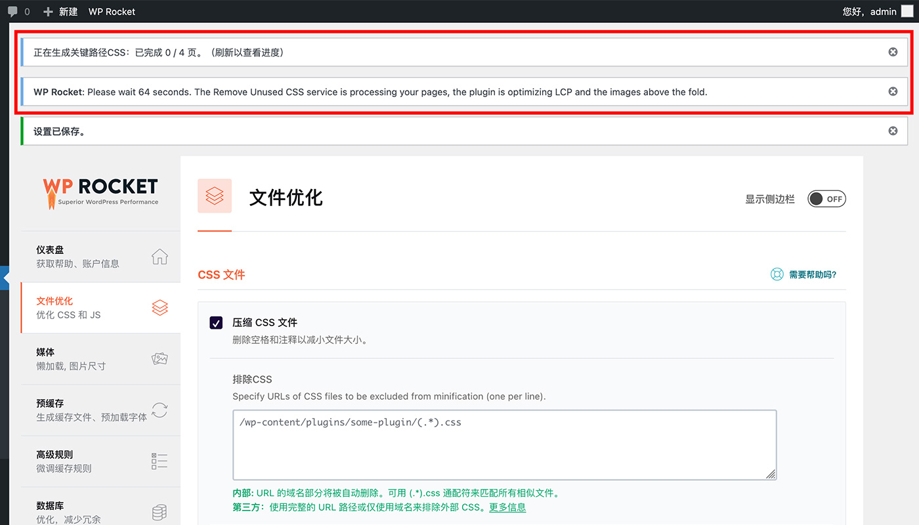Click into the 排除CSS textarea

click(504, 445)
